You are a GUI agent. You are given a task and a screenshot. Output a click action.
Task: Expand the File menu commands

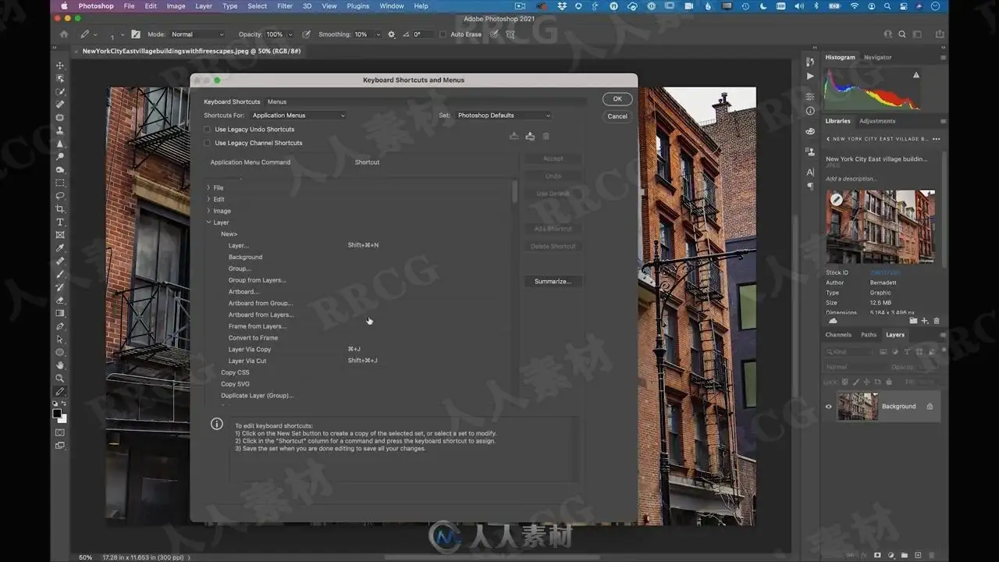point(208,187)
